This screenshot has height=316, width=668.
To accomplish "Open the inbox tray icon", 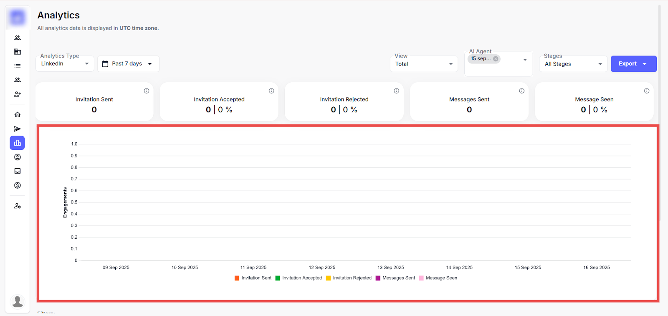I will [x=18, y=171].
